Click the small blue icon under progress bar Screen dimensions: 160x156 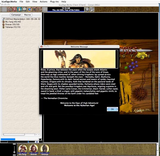(x=37, y=142)
